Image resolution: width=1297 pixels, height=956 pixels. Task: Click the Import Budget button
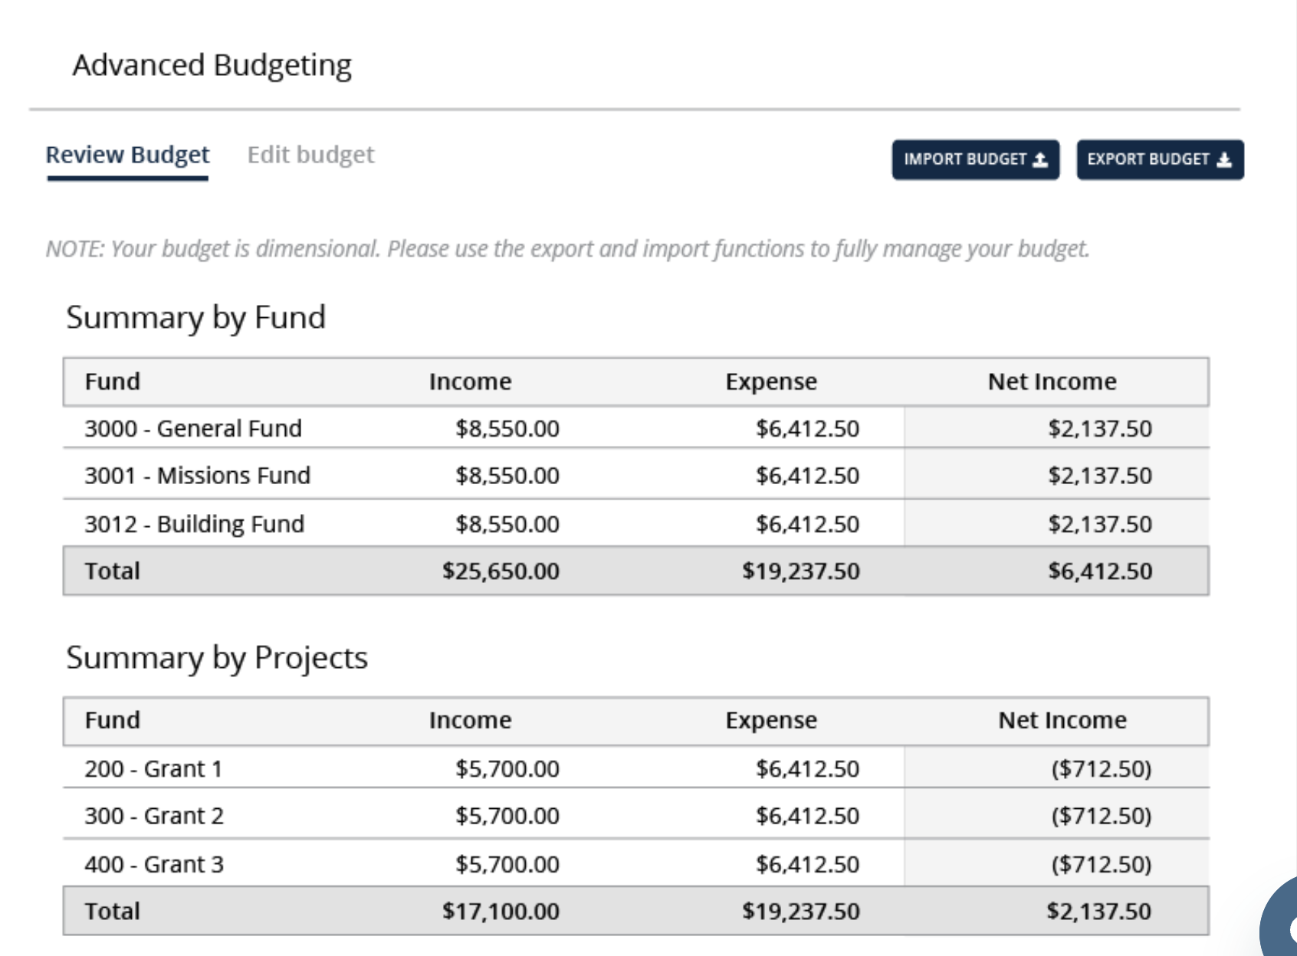(975, 159)
